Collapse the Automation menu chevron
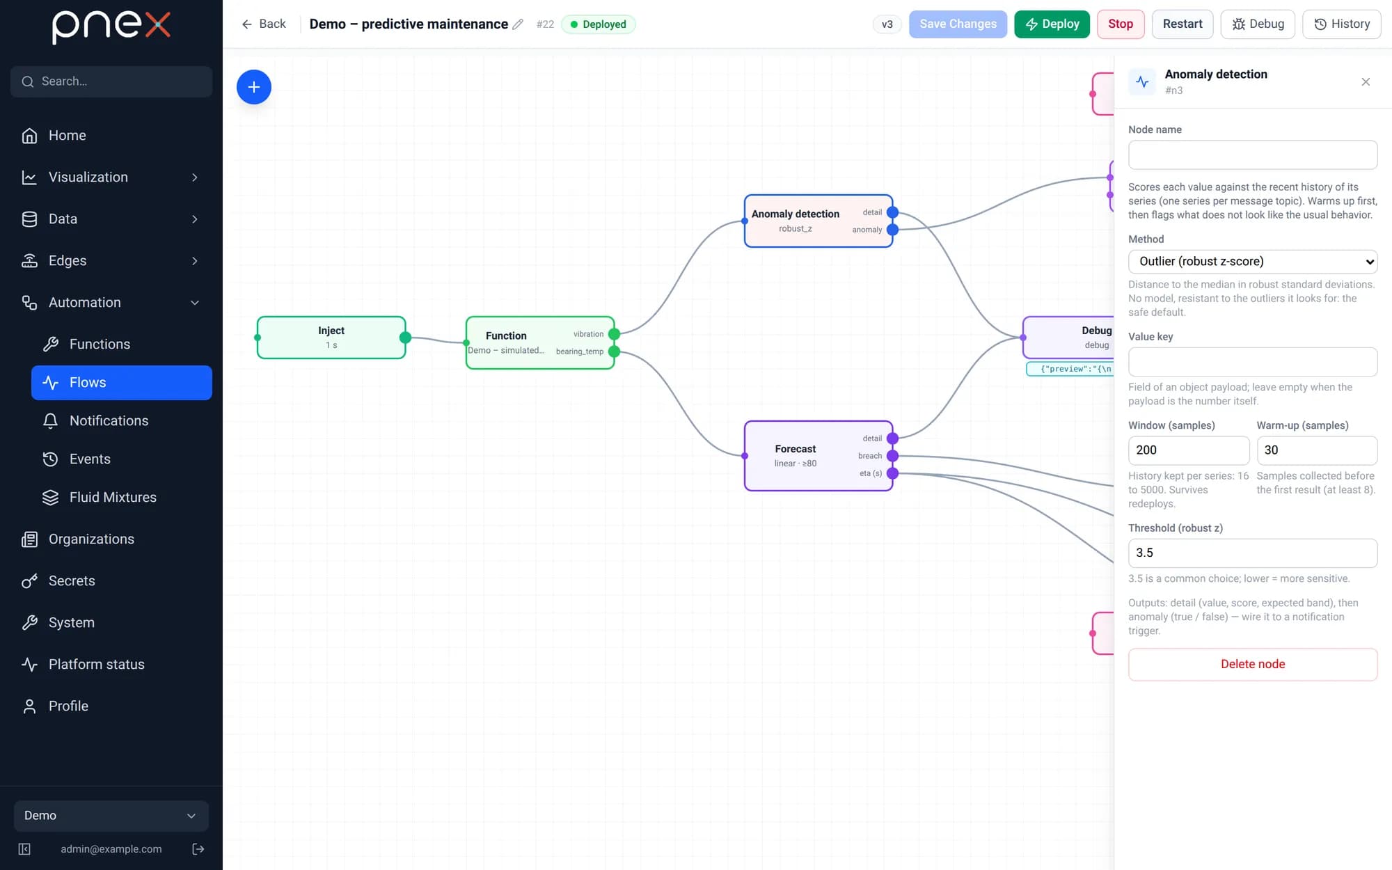The image size is (1392, 870). click(195, 303)
